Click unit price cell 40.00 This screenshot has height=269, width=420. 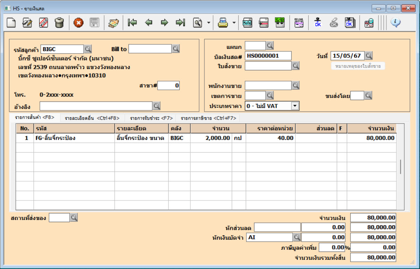pyautogui.click(x=271, y=138)
